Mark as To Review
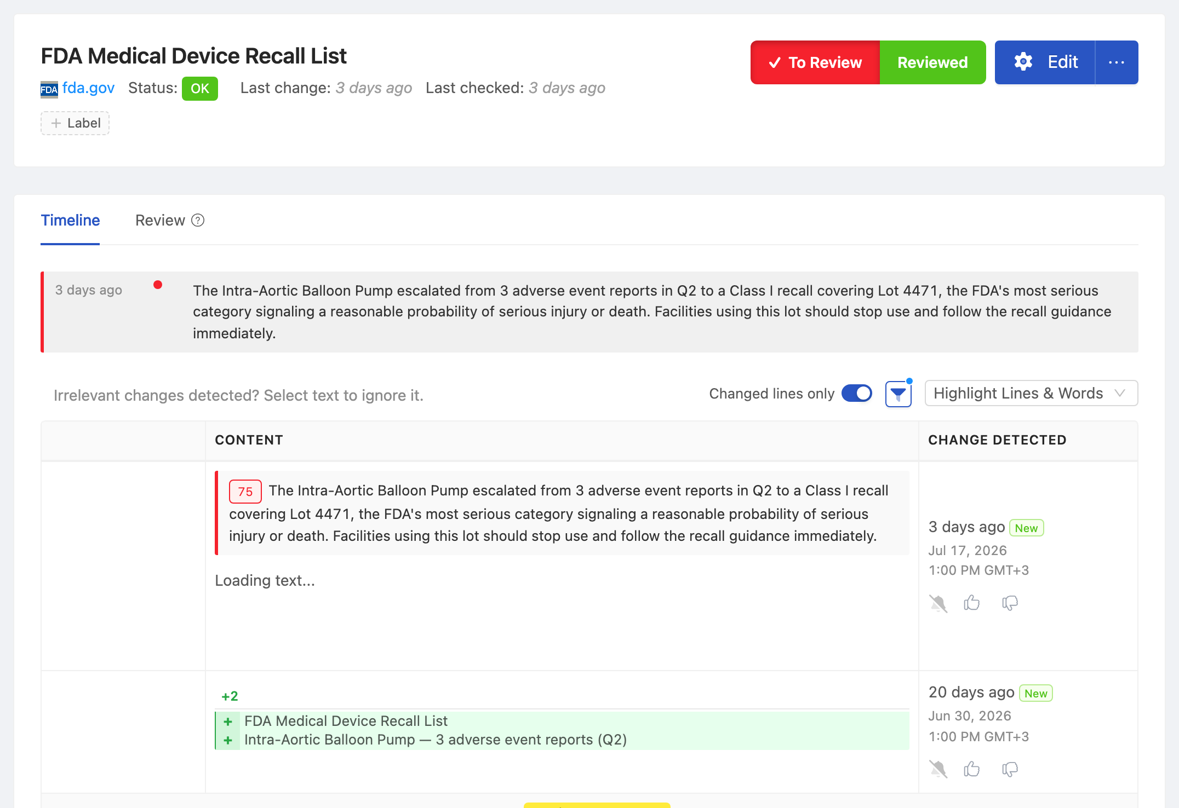 815,62
